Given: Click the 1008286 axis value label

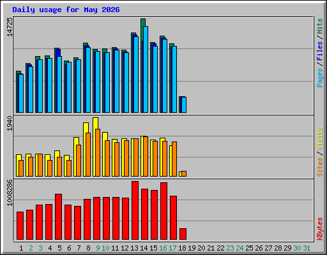Looking at the screenshot, I should point(10,193).
